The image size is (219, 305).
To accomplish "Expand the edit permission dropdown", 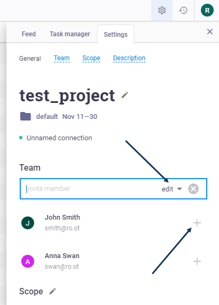I will coord(172,189).
